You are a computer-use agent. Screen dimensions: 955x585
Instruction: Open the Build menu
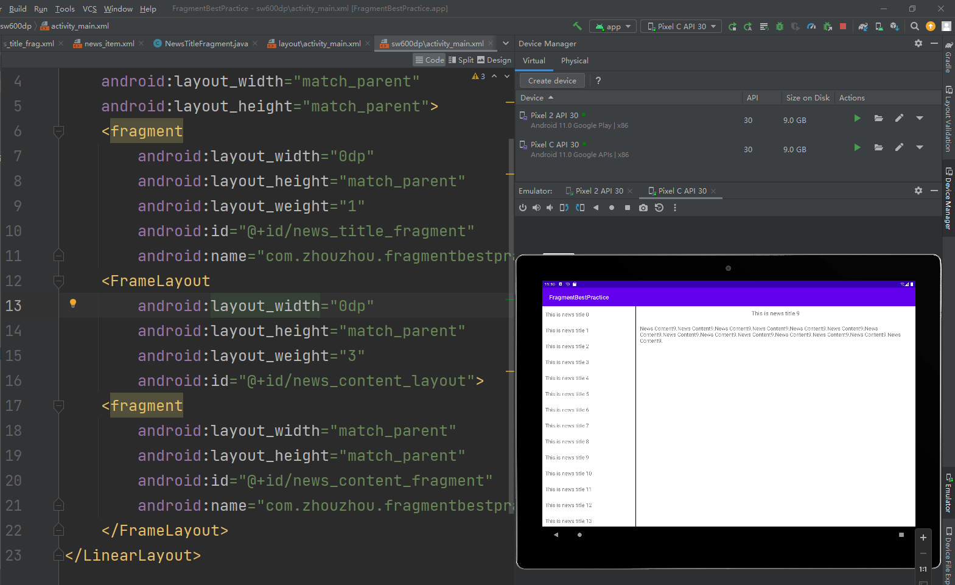18,9
